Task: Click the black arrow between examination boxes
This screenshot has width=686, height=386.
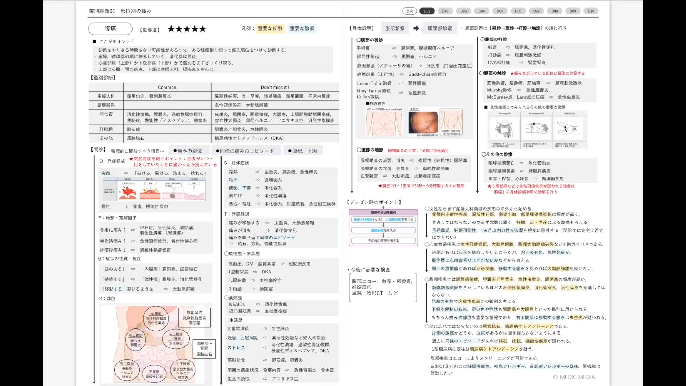Action: (416, 28)
